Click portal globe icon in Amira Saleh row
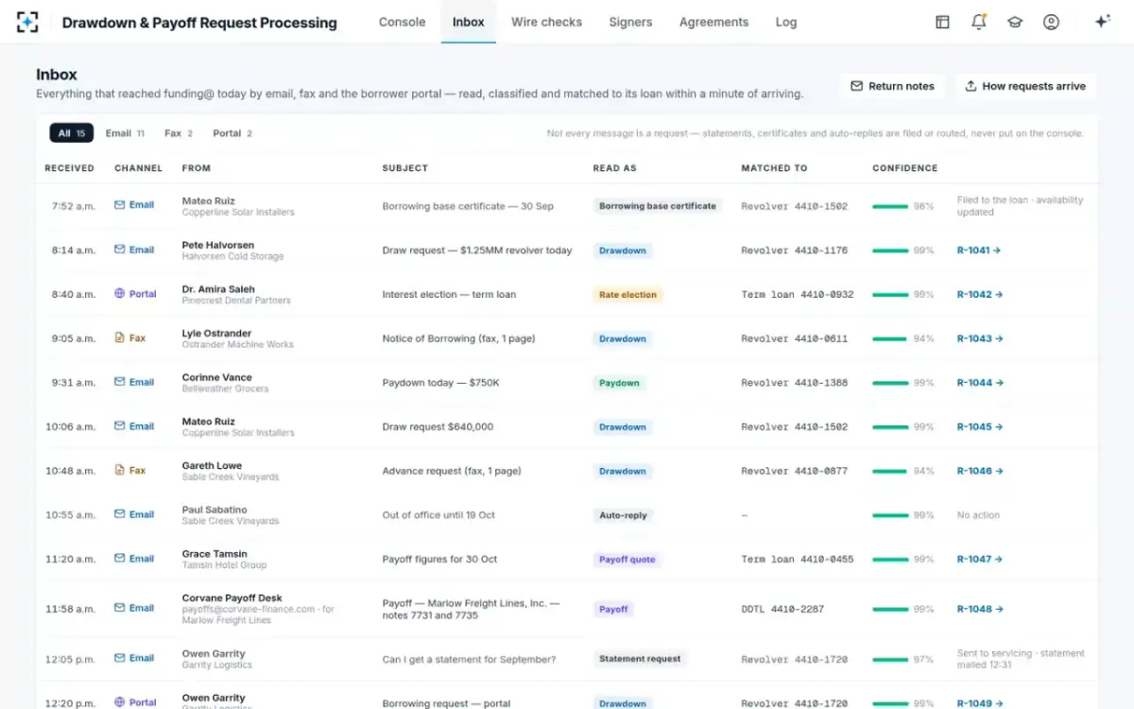 click(x=119, y=294)
